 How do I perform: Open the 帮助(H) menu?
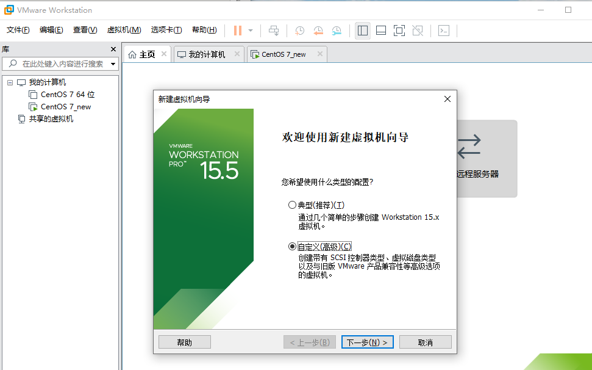(x=204, y=30)
